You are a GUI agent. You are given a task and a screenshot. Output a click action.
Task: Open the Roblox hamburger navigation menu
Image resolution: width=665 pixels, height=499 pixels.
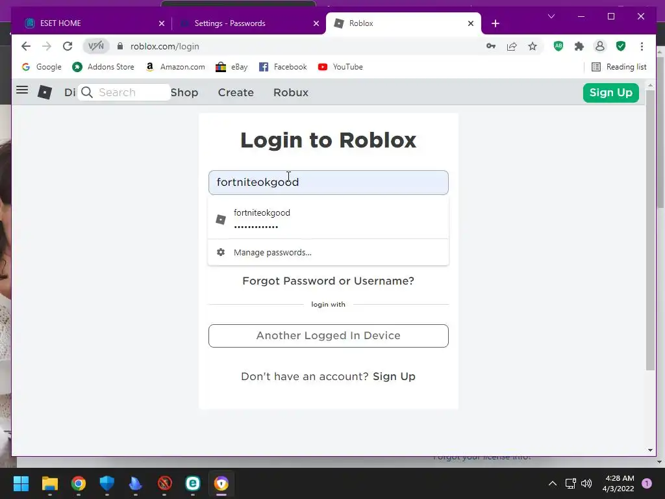[22, 90]
